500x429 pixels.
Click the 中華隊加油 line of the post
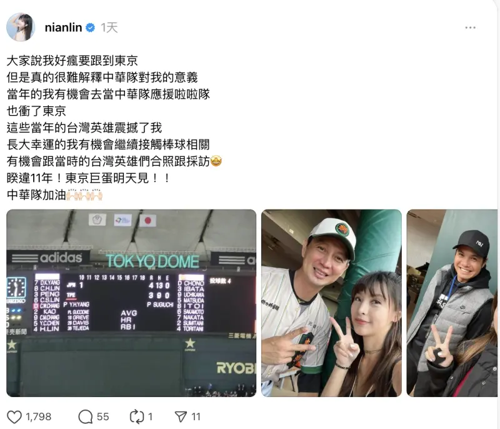click(54, 195)
